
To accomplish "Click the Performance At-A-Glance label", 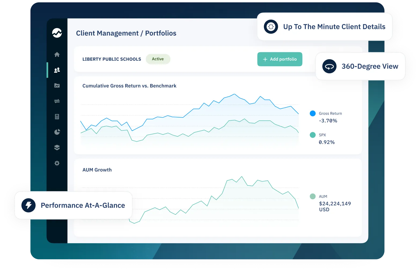I will coord(83,205).
